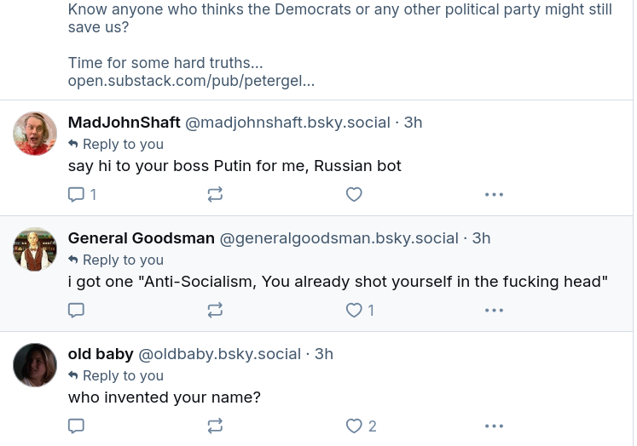Viewport: 637px width, 446px height.
Task: Open more options on MadJohnShaft's post
Action: (x=494, y=194)
